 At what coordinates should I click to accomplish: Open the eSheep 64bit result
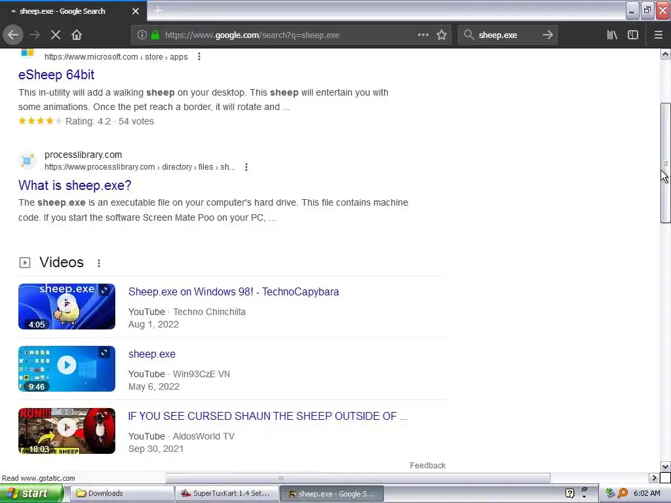(56, 75)
